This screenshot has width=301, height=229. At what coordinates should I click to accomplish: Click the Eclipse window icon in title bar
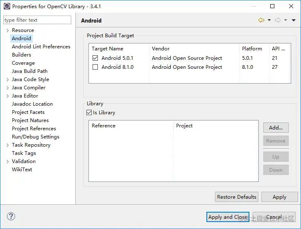point(7,6)
